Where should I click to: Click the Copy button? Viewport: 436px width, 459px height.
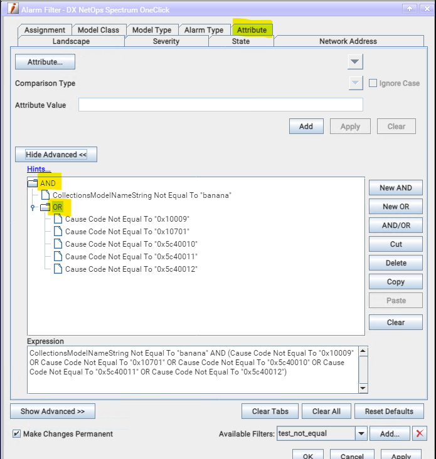click(396, 281)
